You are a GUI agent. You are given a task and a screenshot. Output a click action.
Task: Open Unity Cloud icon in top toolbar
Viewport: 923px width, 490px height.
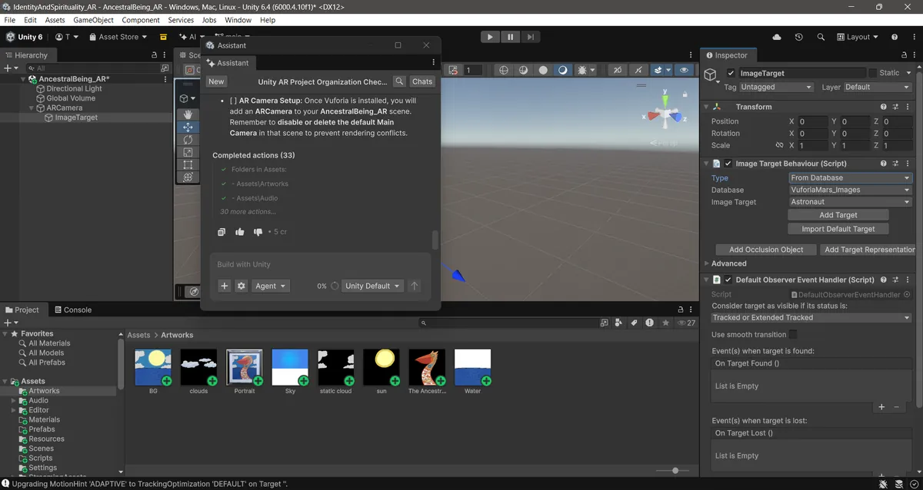[777, 37]
